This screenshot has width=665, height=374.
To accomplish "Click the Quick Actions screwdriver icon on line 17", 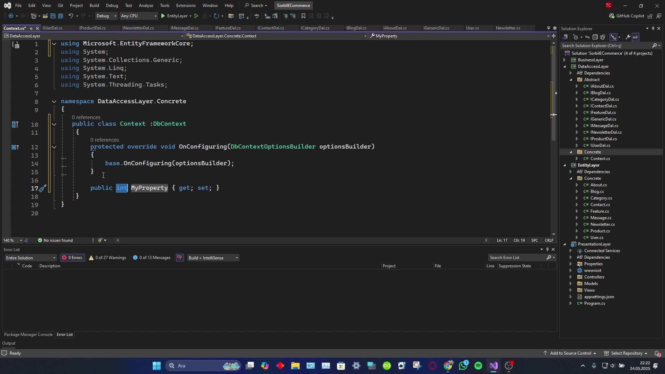I will click(42, 188).
